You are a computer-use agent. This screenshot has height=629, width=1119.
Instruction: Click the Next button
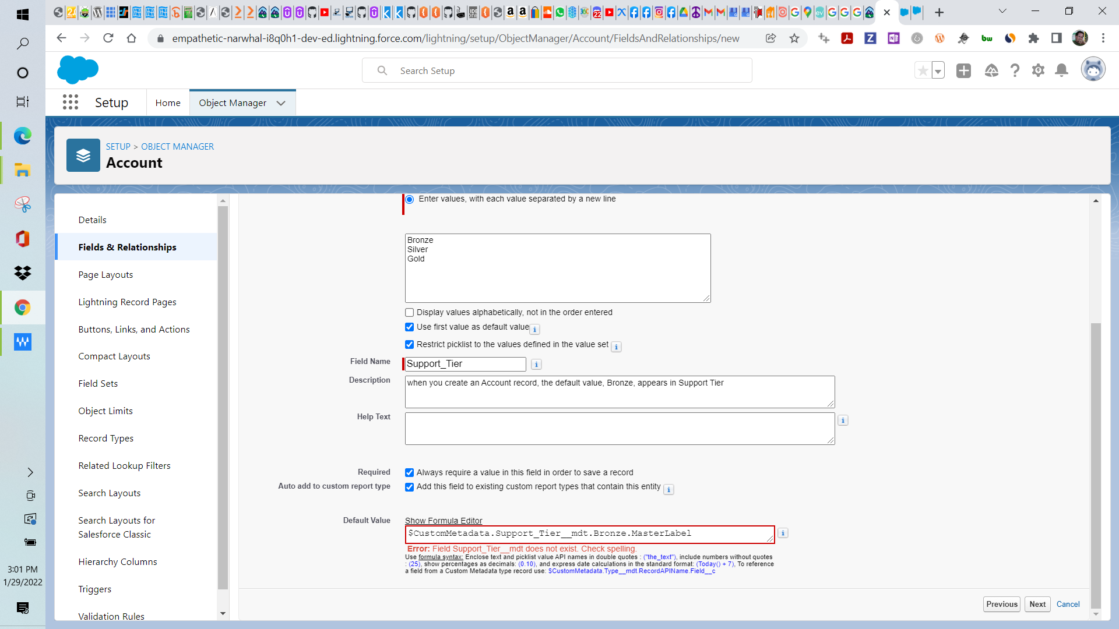[1037, 604]
